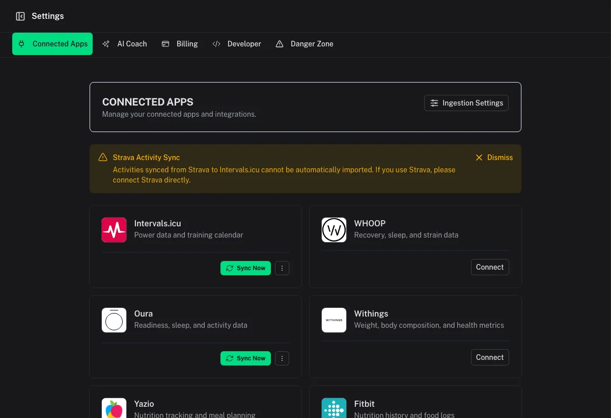
Task: Click the Intervals.icu logo
Action: click(x=114, y=230)
